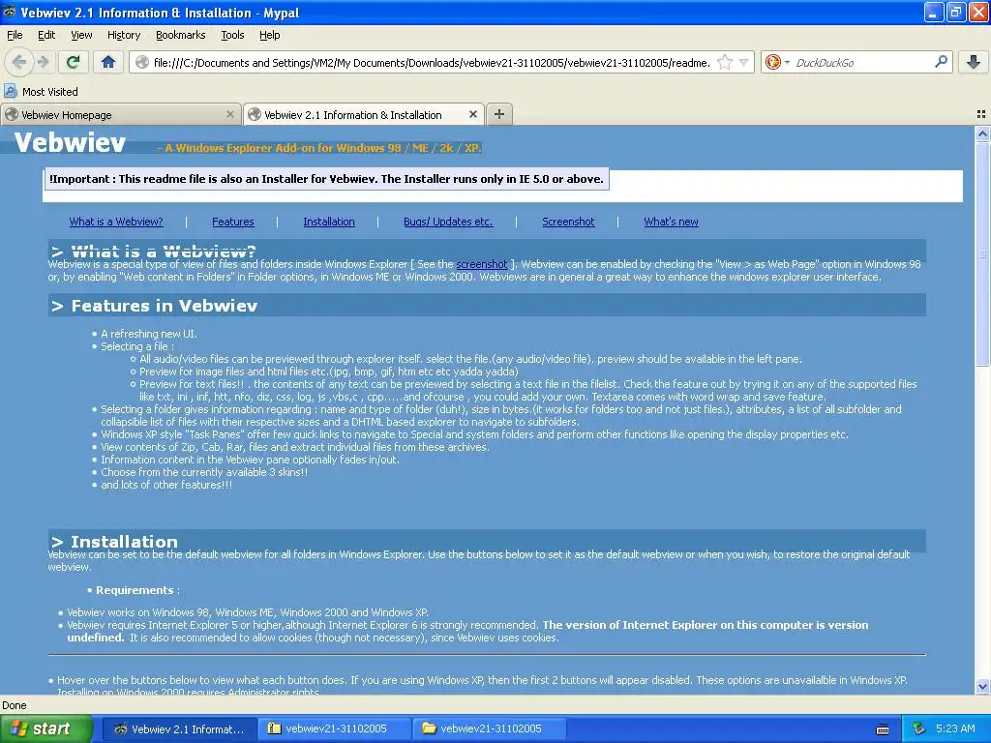991x743 pixels.
Task: Open the Downloads arrow button
Action: coord(974,62)
